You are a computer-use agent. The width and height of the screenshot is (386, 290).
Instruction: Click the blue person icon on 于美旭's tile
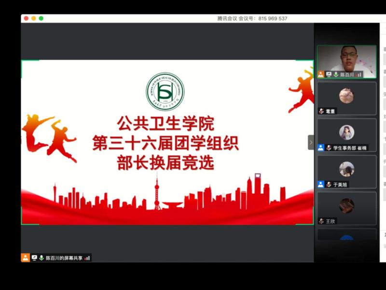point(321,185)
